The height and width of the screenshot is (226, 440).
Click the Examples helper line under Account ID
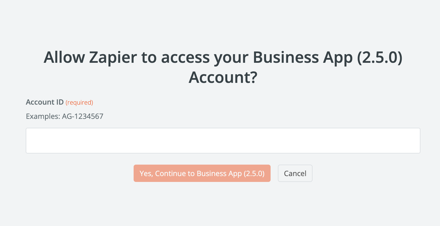(x=65, y=116)
